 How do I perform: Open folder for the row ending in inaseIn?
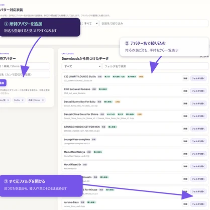198,179
